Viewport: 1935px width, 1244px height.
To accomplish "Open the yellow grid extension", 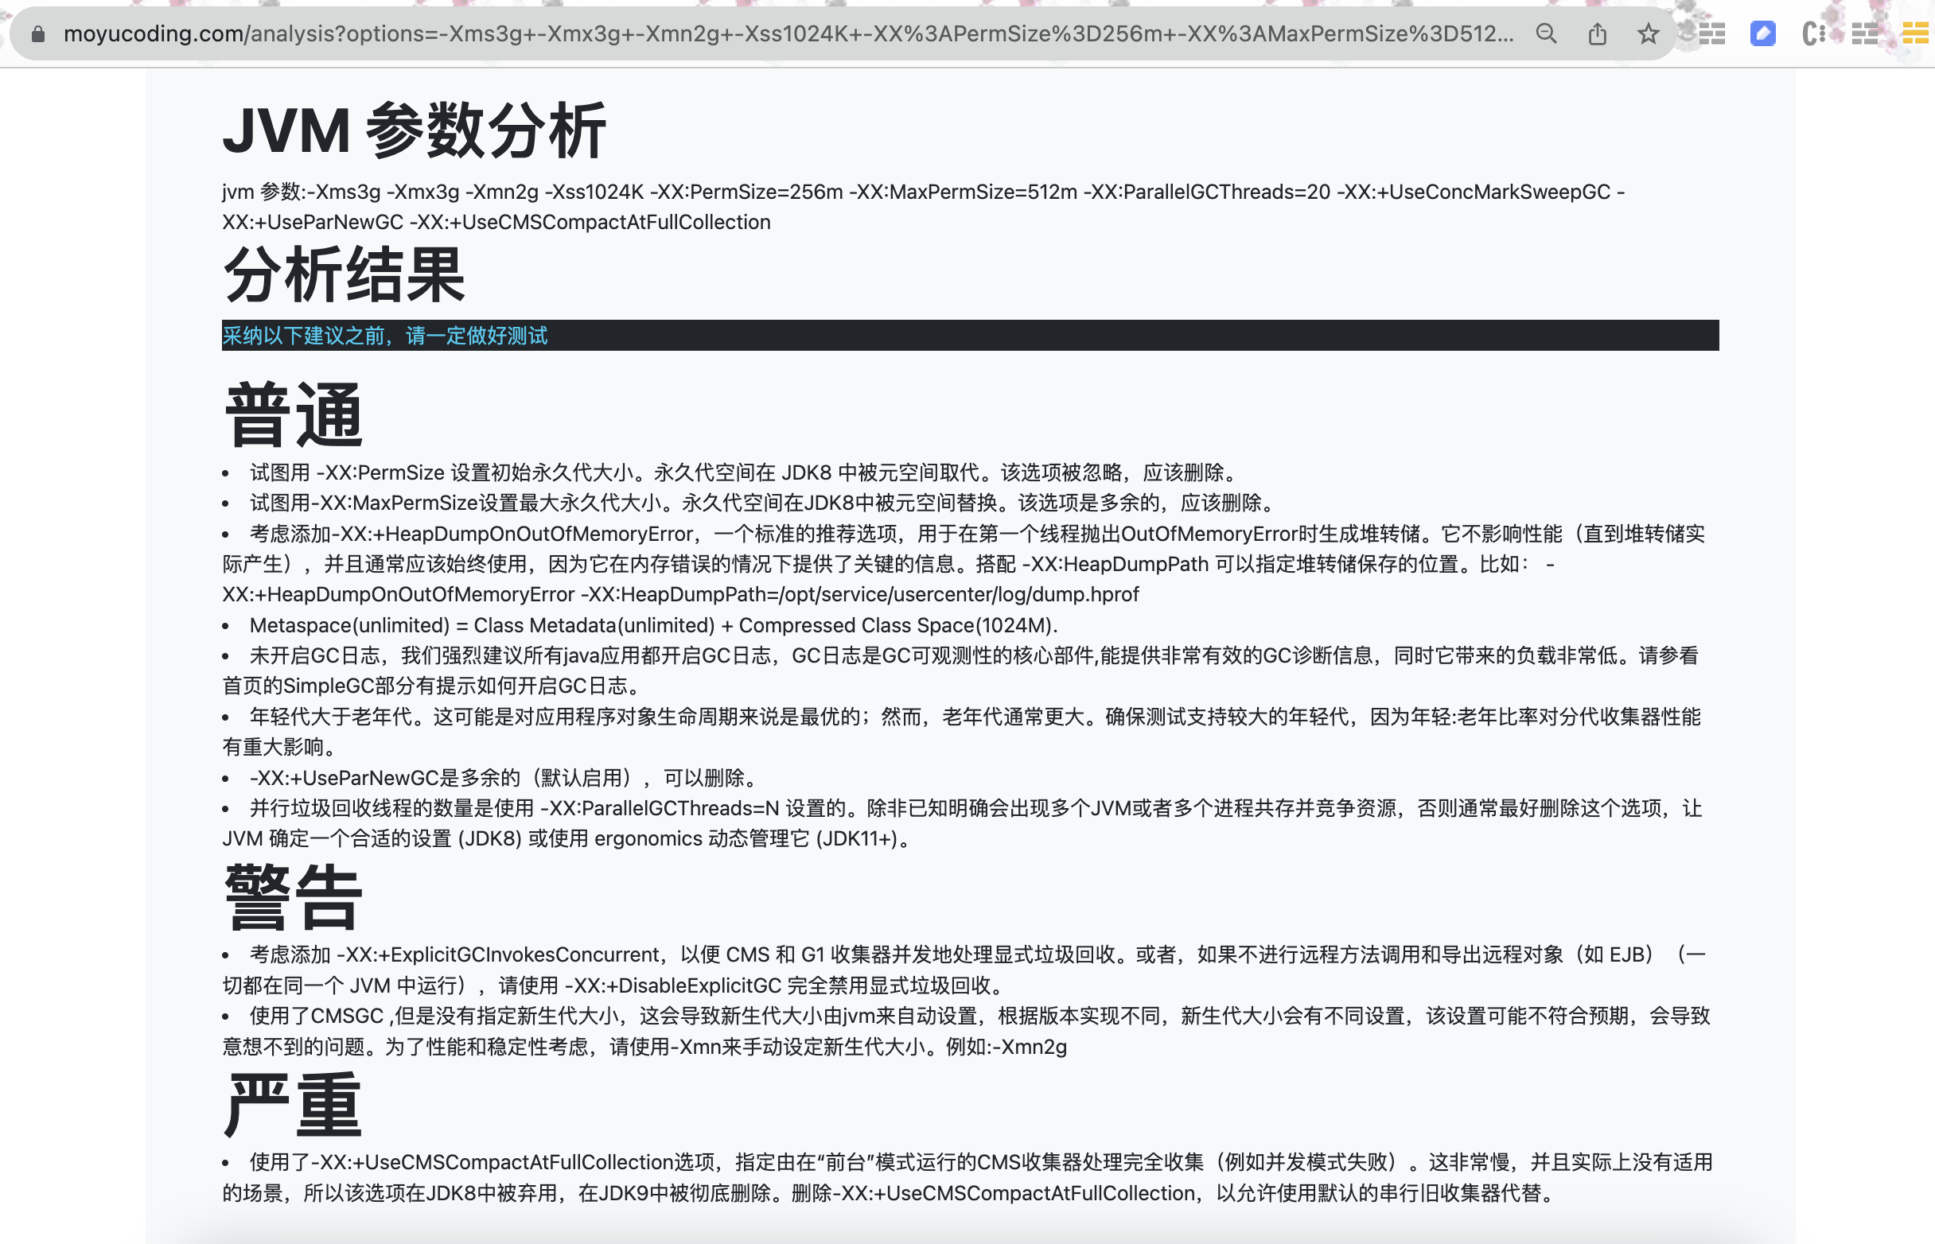I will (x=1914, y=34).
